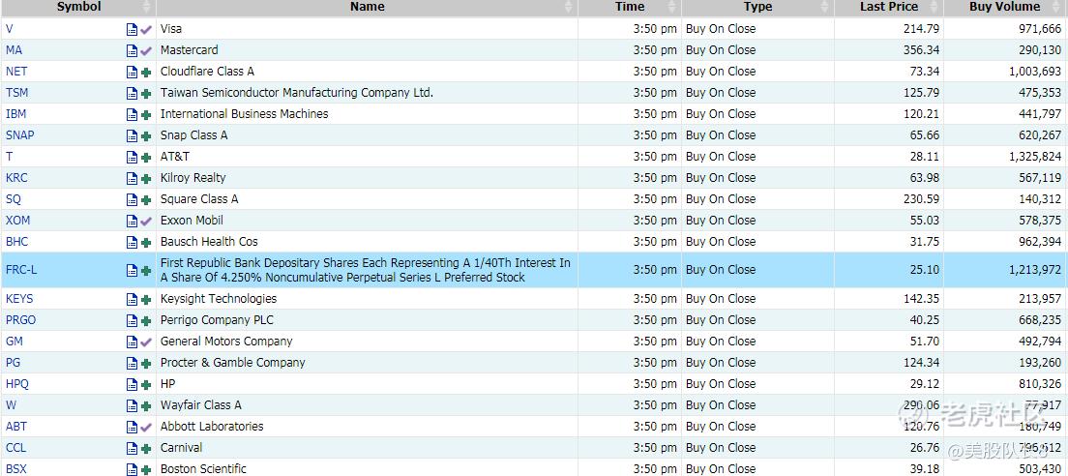This screenshot has height=476, width=1068.
Task: Open the MA ticker symbol link
Action: click(14, 50)
